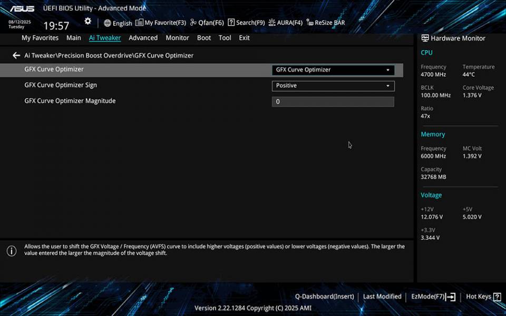This screenshot has width=506, height=316.
Task: Open the GFX Curve Optimizer Sign dropdown
Action: pyautogui.click(x=333, y=85)
